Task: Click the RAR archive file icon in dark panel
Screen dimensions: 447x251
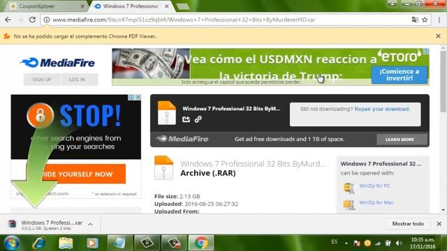Action: click(x=167, y=113)
